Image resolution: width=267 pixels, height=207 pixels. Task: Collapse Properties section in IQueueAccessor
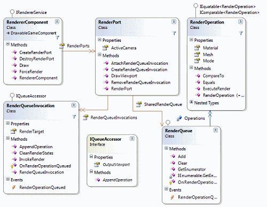tap(91, 157)
